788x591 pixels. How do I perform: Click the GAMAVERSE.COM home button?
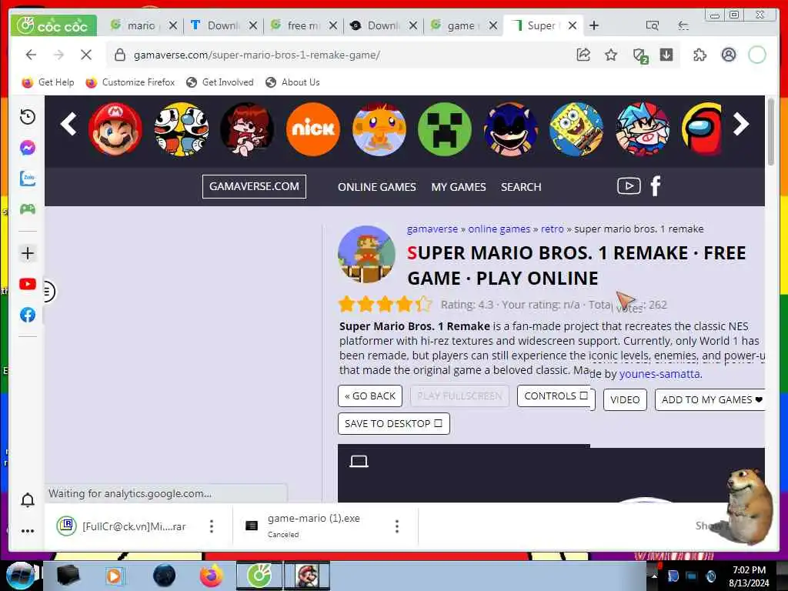254,186
